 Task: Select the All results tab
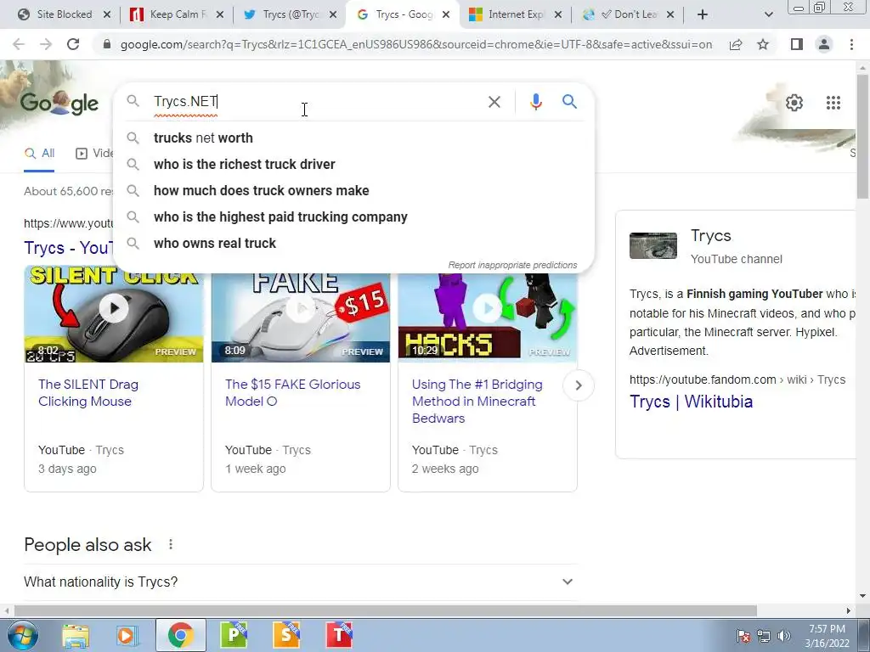click(39, 154)
